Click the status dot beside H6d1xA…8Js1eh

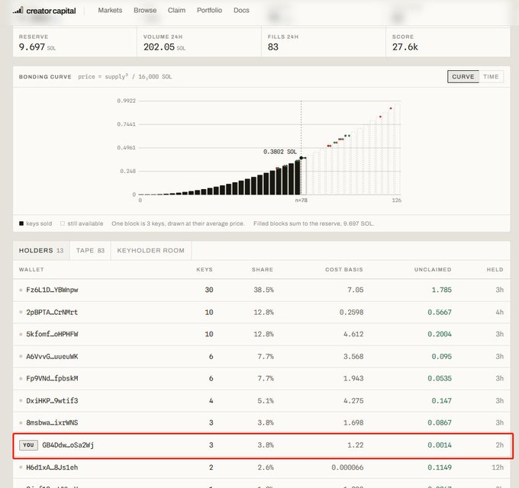pos(21,467)
